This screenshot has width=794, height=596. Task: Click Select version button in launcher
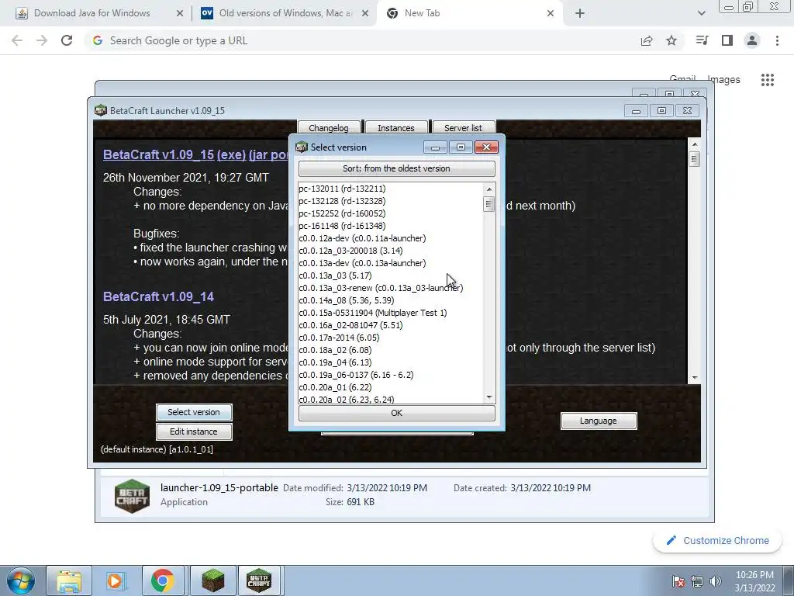click(x=194, y=412)
